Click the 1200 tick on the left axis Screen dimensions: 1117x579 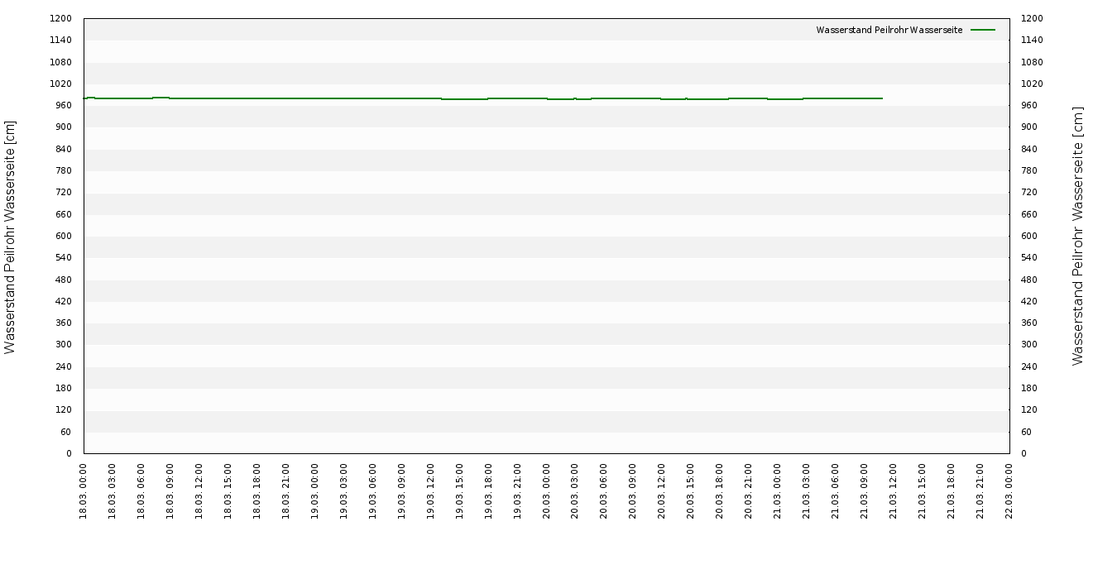pos(61,18)
